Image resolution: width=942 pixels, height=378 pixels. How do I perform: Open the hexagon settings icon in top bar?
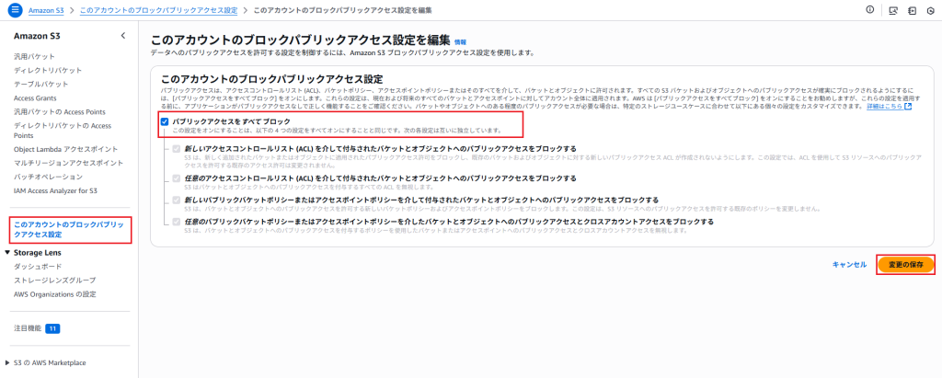click(931, 10)
